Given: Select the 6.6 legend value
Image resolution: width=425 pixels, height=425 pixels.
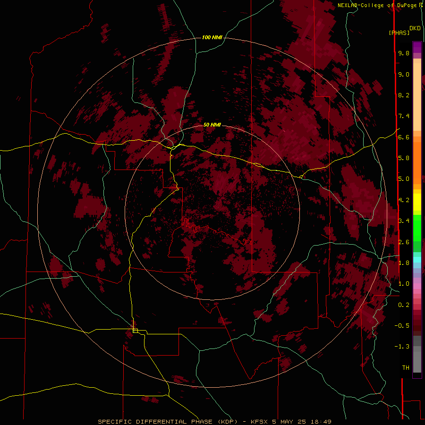Looking at the screenshot, I should click(404, 137).
